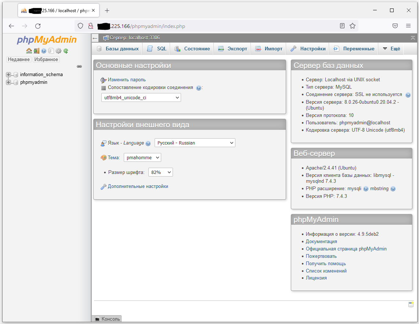Viewport: 419px width, 324px height.
Task: Click the Пожертвовать link
Action: 321,256
